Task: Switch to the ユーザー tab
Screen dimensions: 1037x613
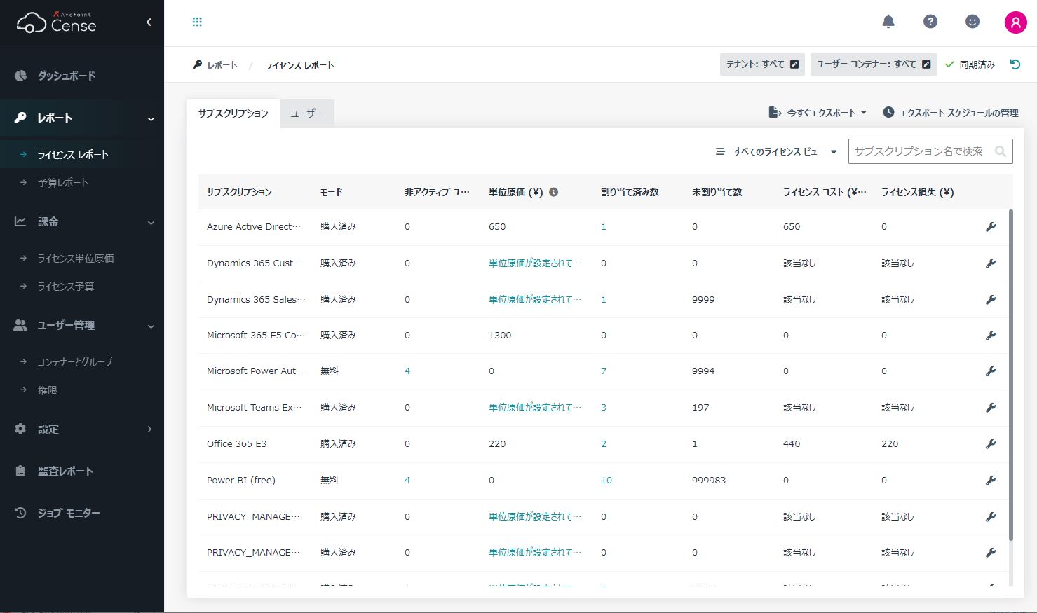Action: (x=306, y=113)
